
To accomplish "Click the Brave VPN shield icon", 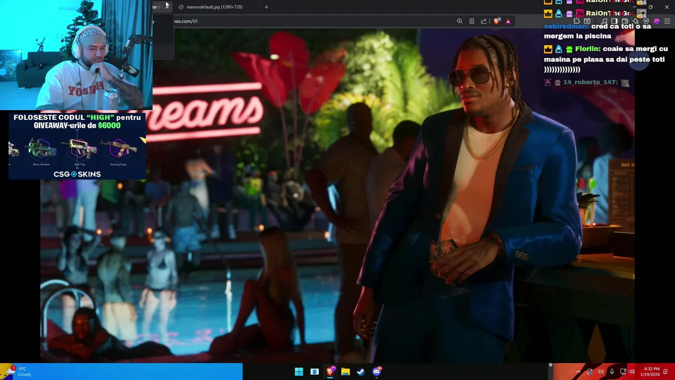I will tap(646, 21).
